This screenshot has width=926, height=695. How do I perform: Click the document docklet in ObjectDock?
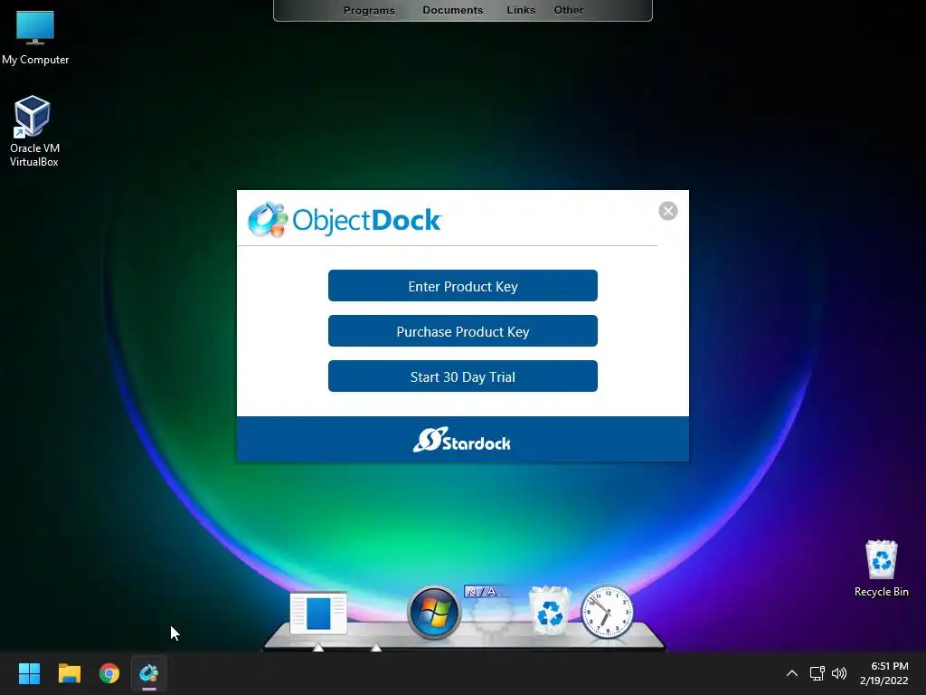(318, 613)
